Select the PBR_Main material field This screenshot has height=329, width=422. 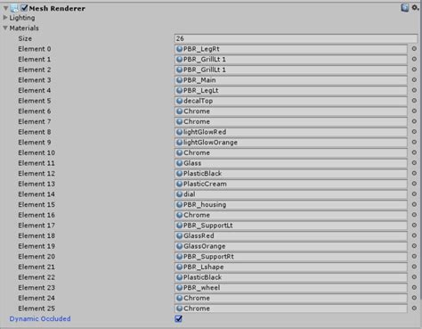(291, 80)
